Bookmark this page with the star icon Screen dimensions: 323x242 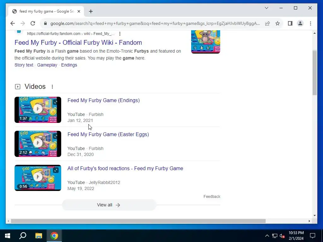tap(278, 23)
